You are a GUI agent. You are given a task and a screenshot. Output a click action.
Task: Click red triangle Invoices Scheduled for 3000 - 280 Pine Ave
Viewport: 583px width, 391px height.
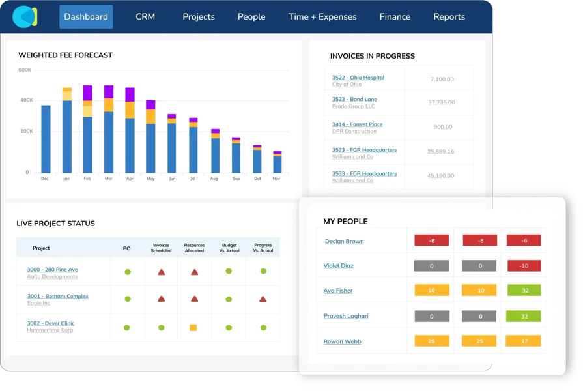[x=162, y=272]
